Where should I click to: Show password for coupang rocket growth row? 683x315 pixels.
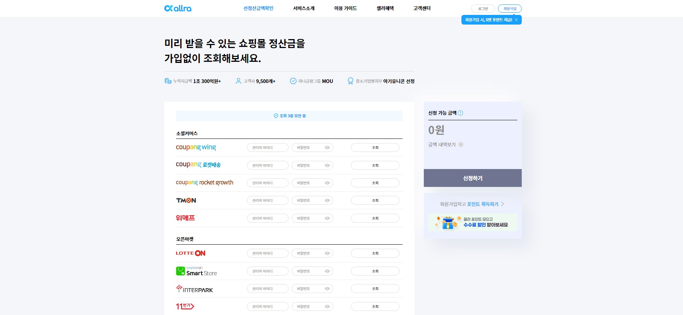[x=327, y=183]
